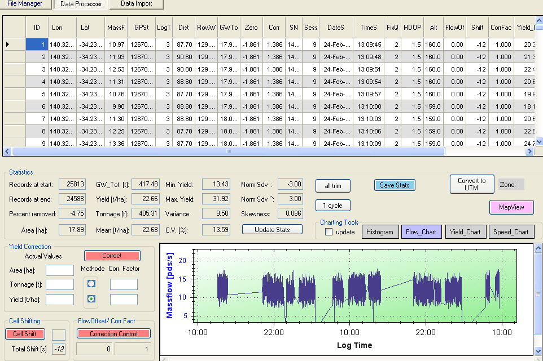The width and height of the screenshot is (543, 361).
Task: Enable the update checkbox in Charting Tools
Action: click(x=329, y=232)
